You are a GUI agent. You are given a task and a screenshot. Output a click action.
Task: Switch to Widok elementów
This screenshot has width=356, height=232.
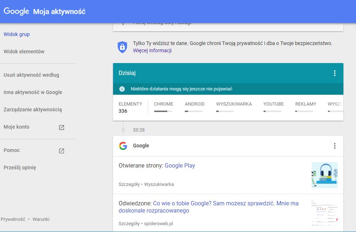(24, 52)
